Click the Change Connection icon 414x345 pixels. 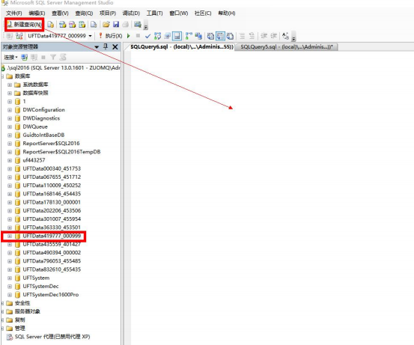pyautogui.click(x=19, y=36)
